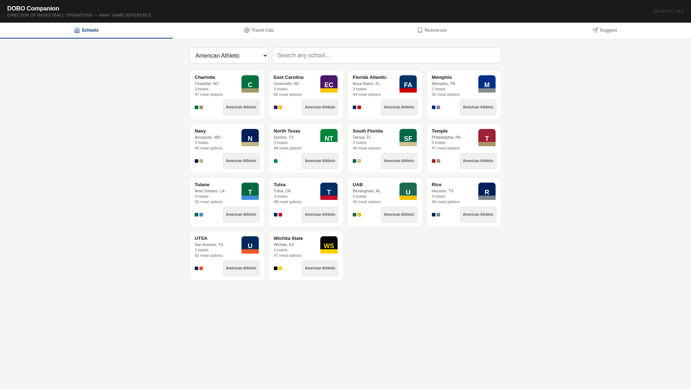Click the Tulsa T logo badge
Image resolution: width=691 pixels, height=389 pixels.
tap(329, 191)
